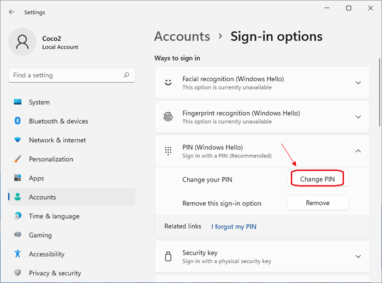Screen dimensions: 382x283
Task: Expand the Security key chevron
Action: [358, 256]
